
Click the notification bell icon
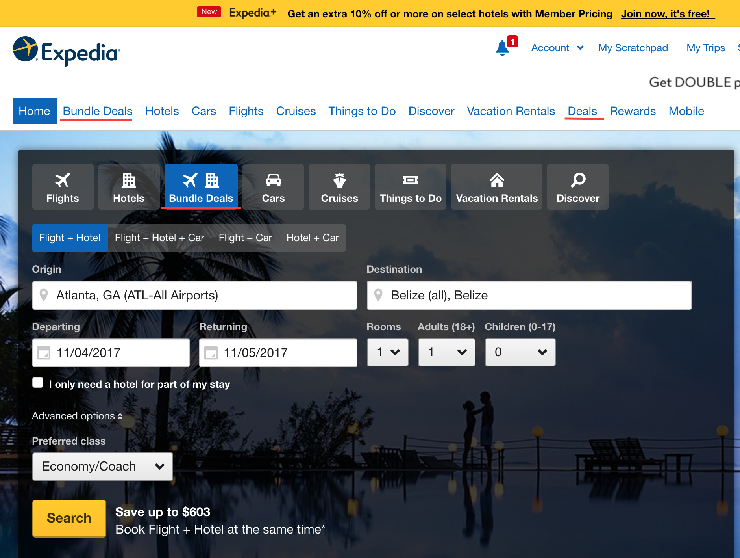coord(502,48)
